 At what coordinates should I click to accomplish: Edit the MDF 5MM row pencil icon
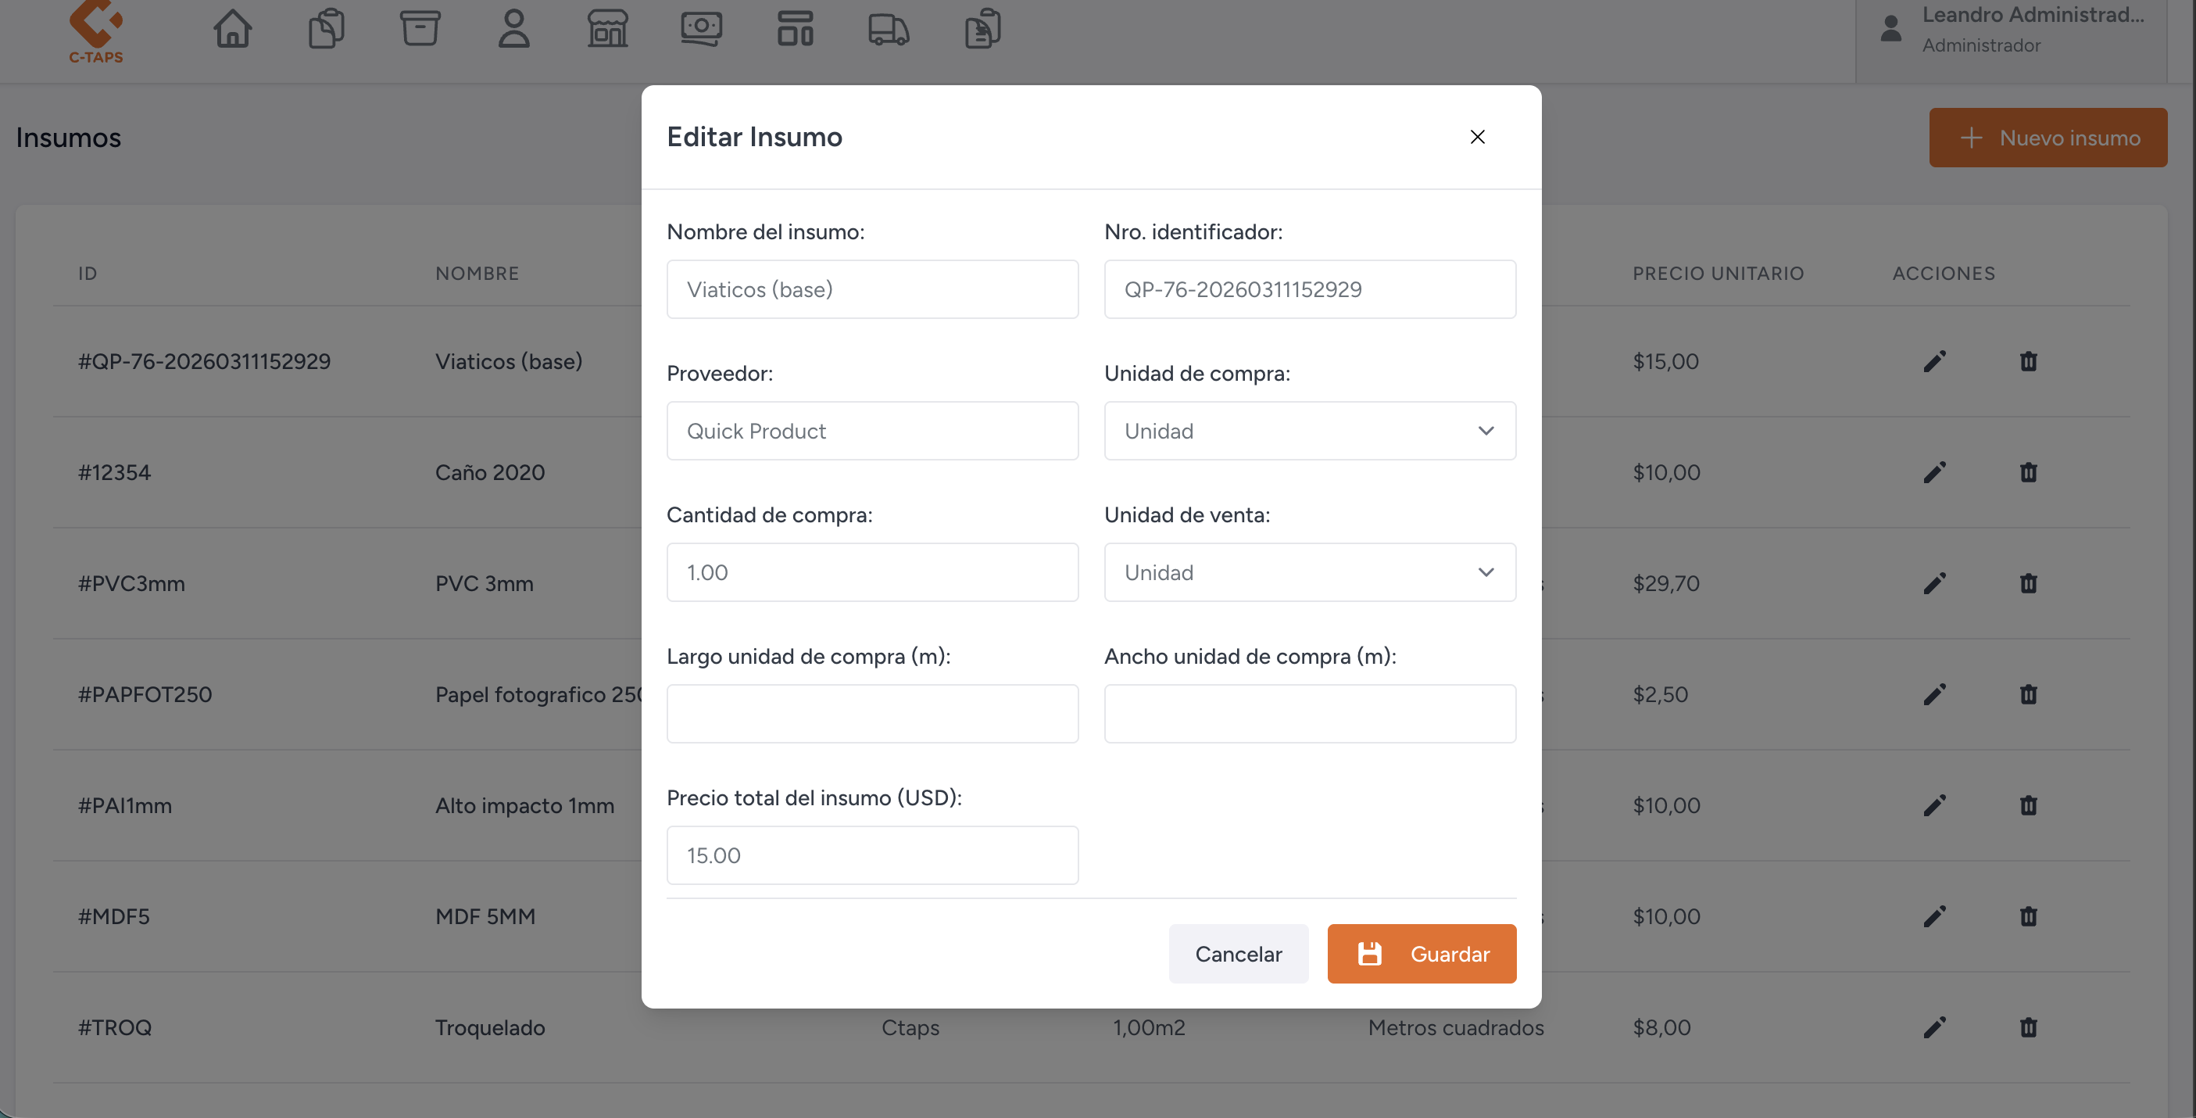[1934, 917]
